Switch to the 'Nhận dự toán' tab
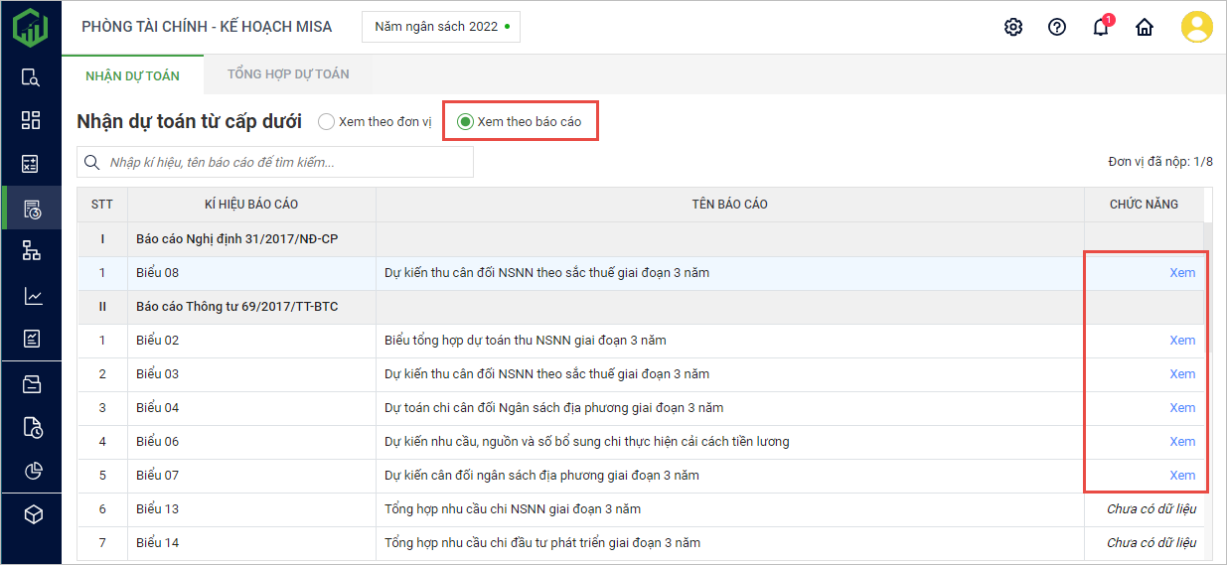 132,75
